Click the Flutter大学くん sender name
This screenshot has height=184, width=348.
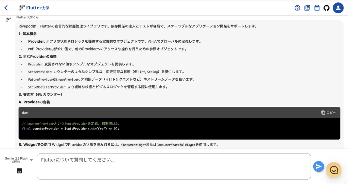tap(28, 17)
